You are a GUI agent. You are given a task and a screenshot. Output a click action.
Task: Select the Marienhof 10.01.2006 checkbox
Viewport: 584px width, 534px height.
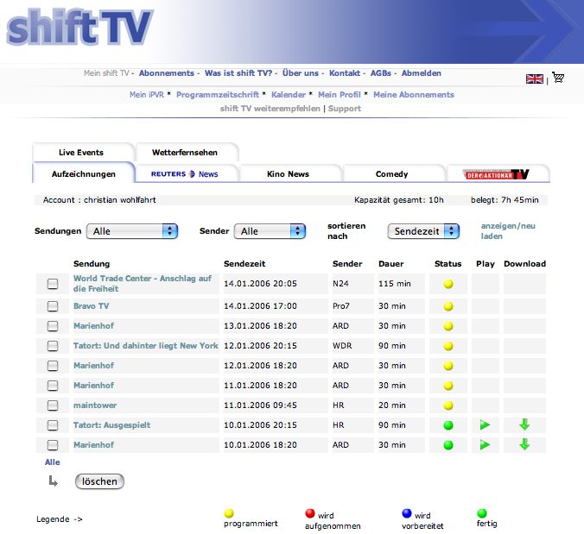click(53, 445)
